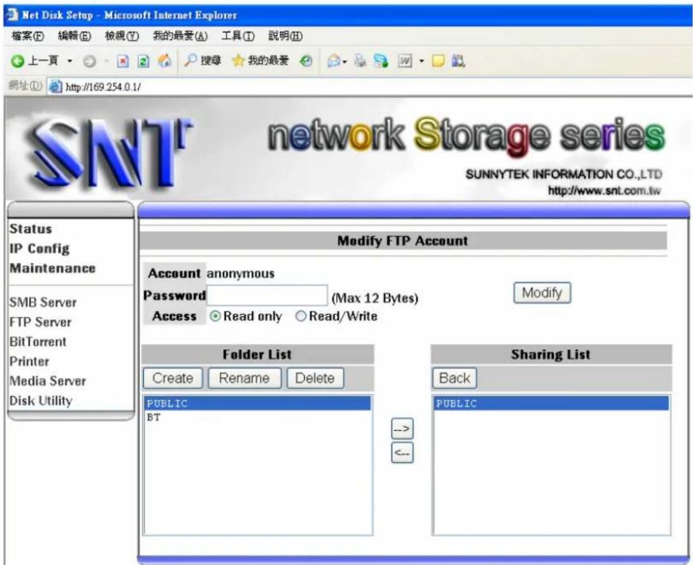Screen dimensions: 693x565
Task: Open the Edit icon dropdown arrow
Action: coord(422,61)
